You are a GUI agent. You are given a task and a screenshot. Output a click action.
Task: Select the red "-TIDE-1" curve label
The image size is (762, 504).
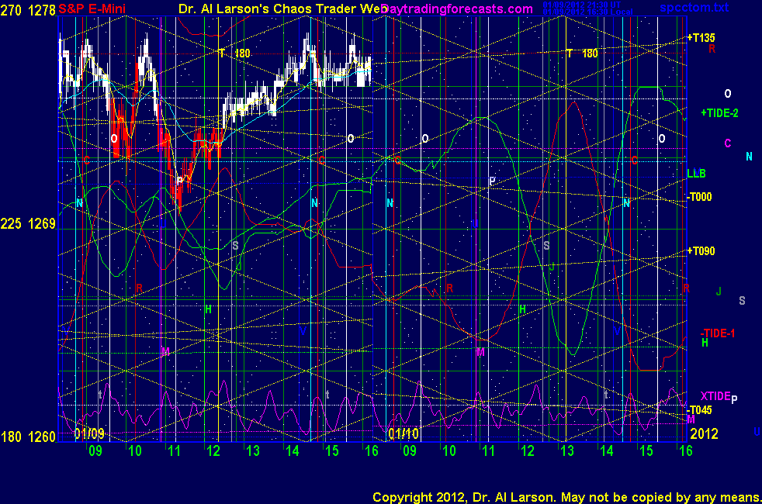coord(717,333)
